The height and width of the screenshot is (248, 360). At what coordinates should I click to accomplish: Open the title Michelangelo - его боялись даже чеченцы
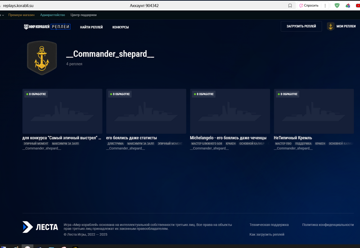click(x=228, y=138)
